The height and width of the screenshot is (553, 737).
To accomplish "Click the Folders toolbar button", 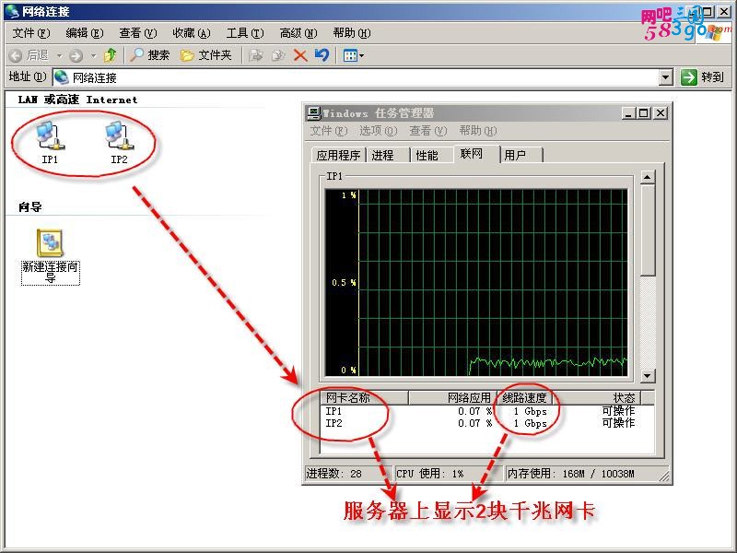I will (x=205, y=55).
